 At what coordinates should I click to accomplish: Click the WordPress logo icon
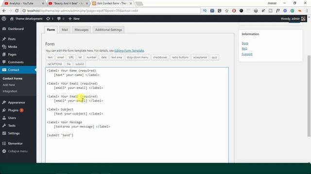[x=4, y=19]
